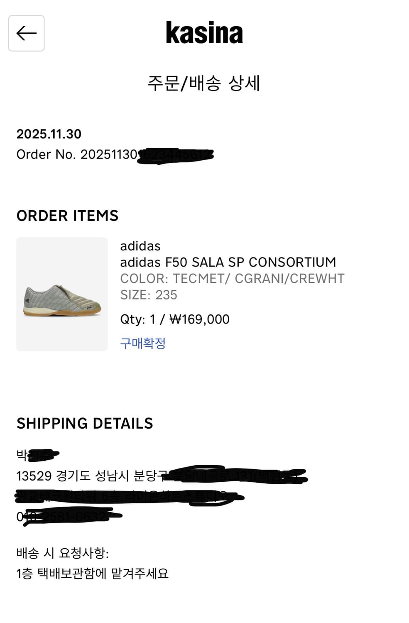Click the SIZE: 235 label
The width and height of the screenshot is (409, 623).
point(149,294)
